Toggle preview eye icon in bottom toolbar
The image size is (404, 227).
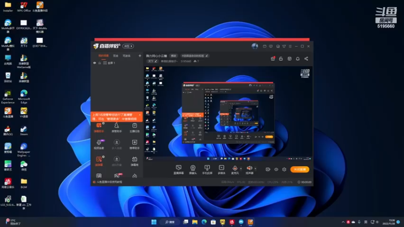click(276, 169)
